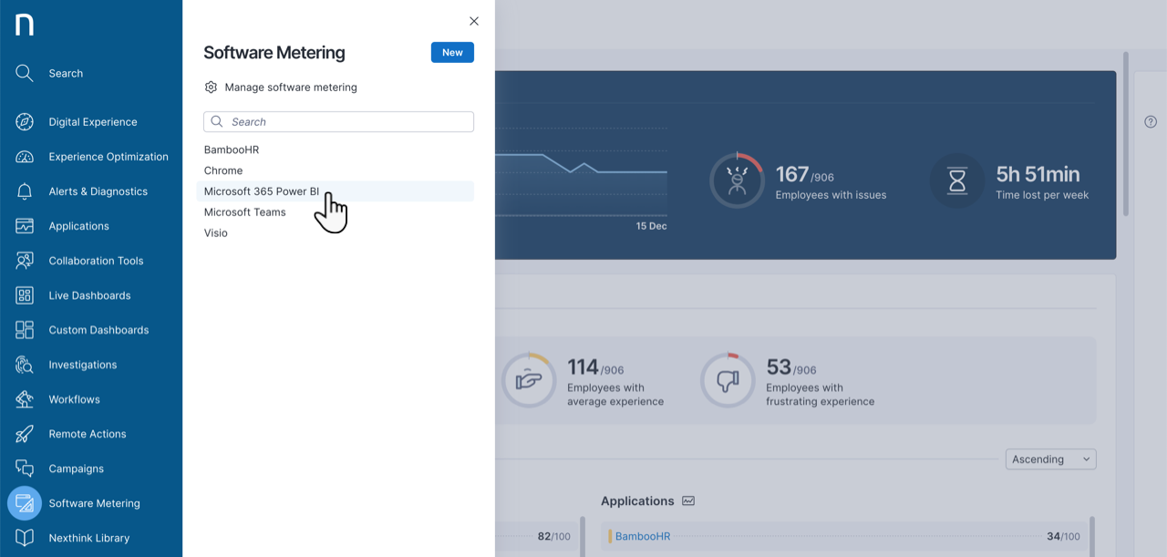1167x557 pixels.
Task: Select Visio from the metering list
Action: pos(216,232)
